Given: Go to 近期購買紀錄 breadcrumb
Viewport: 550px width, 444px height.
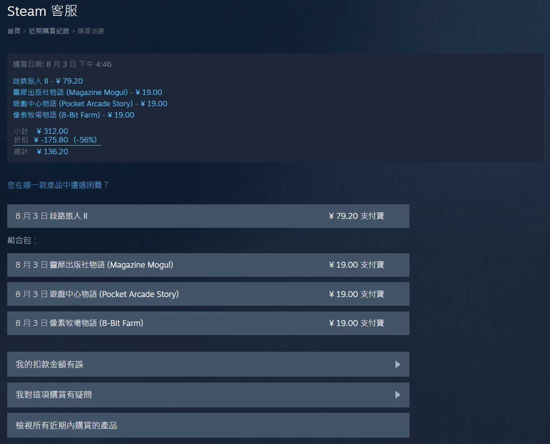Looking at the screenshot, I should 49,31.
